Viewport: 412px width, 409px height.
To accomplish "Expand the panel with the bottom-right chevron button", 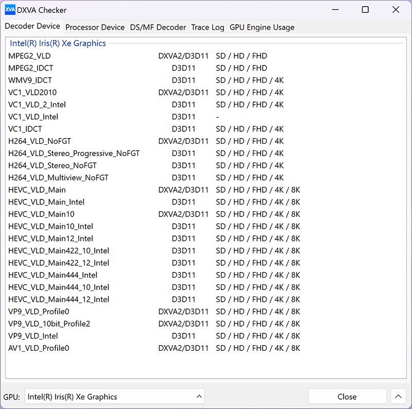I will (x=398, y=397).
